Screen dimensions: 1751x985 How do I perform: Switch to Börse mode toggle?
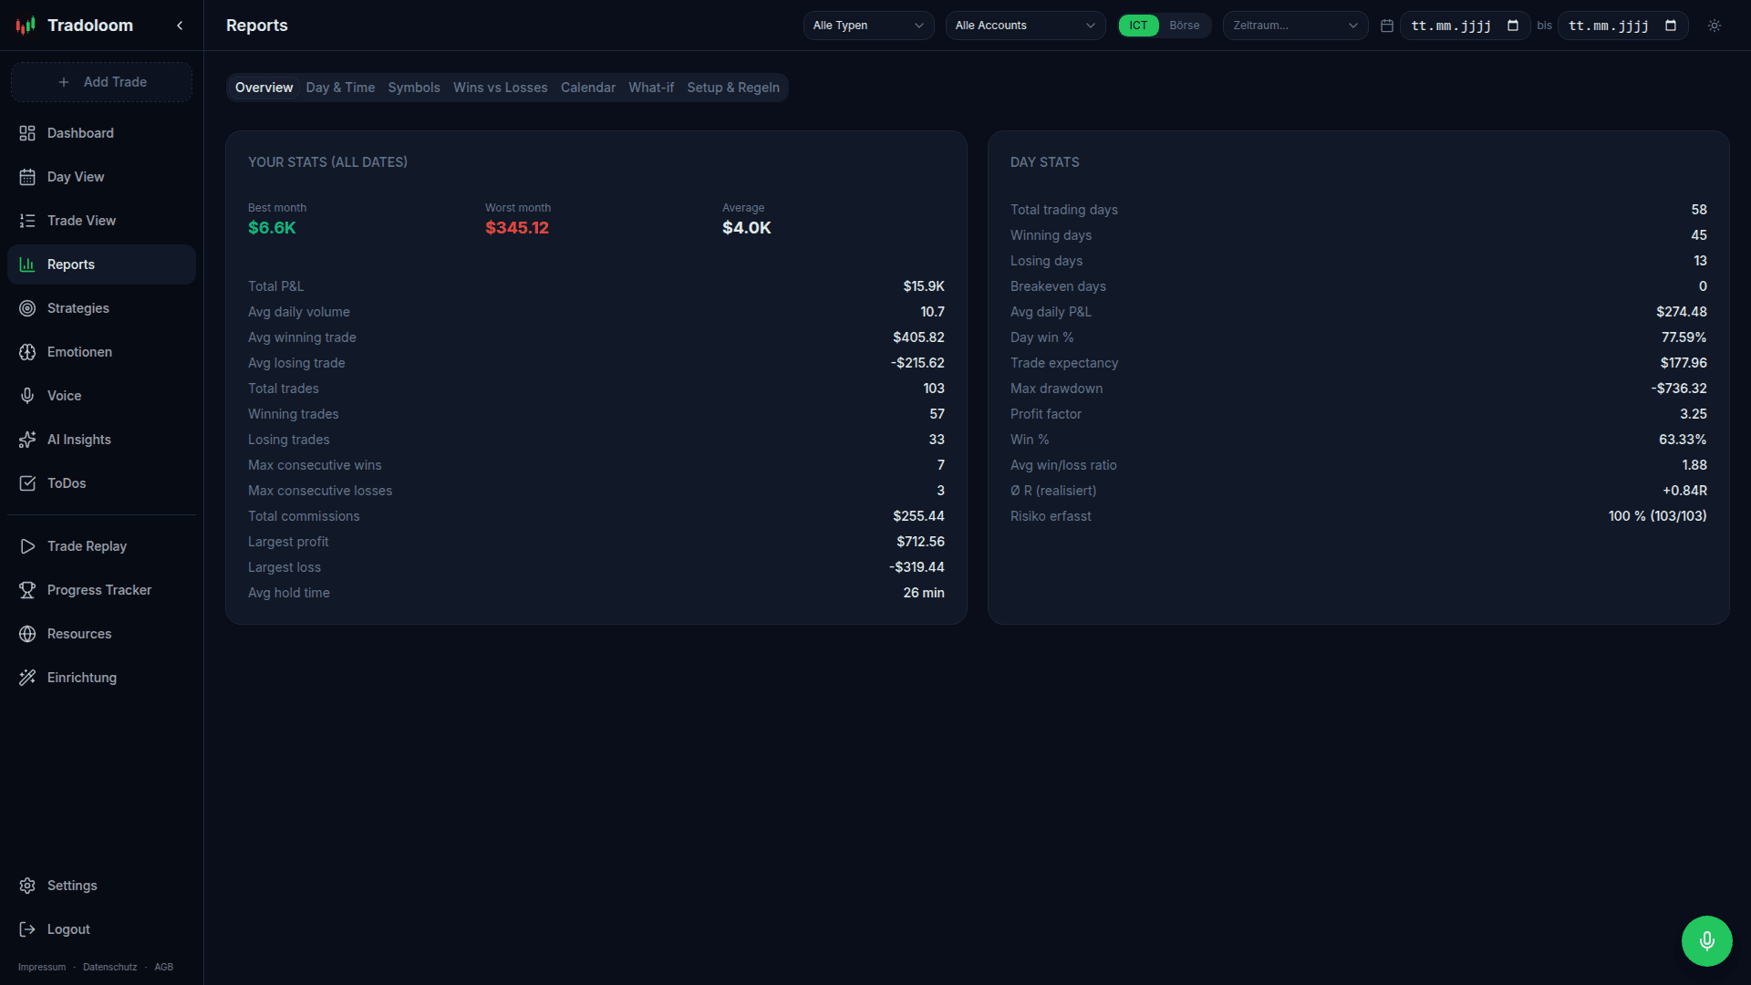[x=1184, y=26]
